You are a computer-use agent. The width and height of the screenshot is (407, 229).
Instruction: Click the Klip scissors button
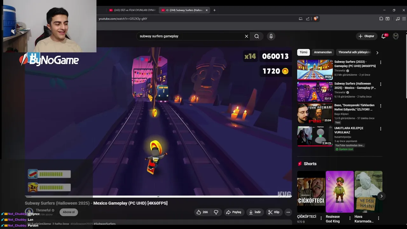pos(274,212)
